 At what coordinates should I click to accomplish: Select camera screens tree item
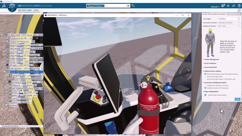coord(26,62)
